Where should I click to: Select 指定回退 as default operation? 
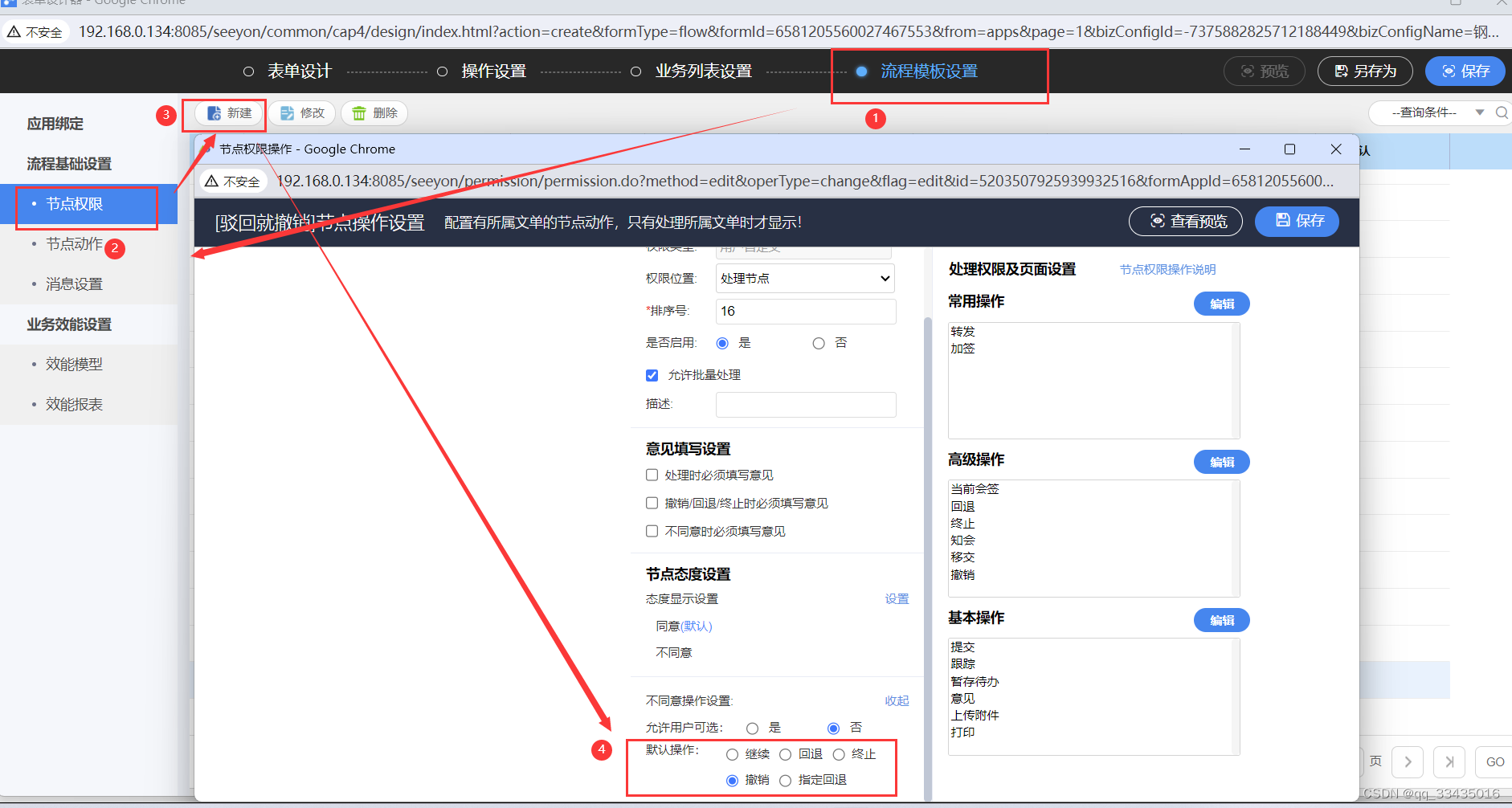click(785, 781)
